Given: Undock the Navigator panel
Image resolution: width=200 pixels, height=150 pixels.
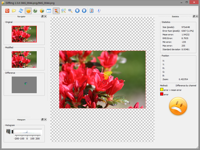Looking at the screenshot, I should click(42, 16).
